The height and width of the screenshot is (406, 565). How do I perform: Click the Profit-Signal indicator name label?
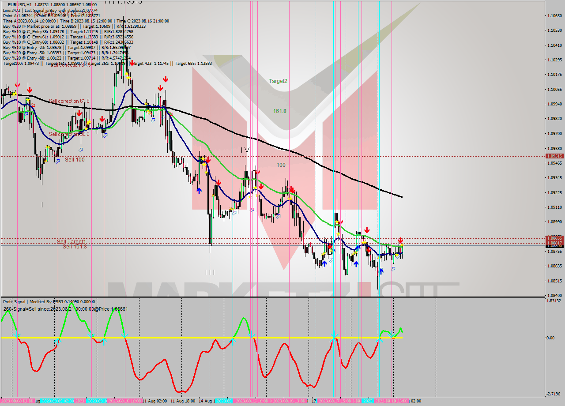(14, 302)
